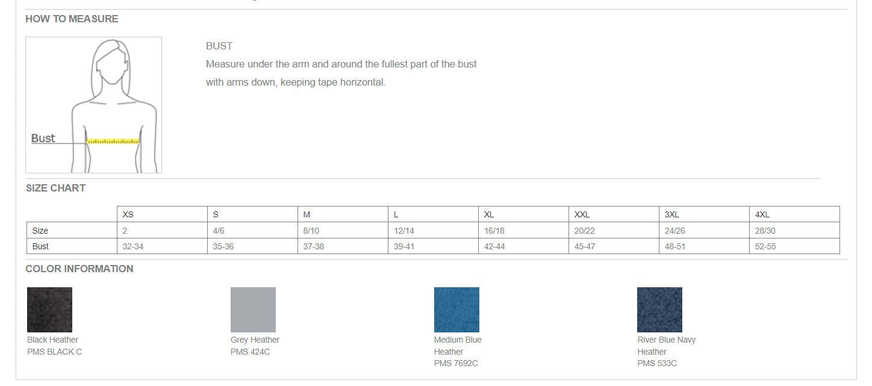This screenshot has width=872, height=386.
Task: Click the 16/18 size cell
Action: [523, 231]
